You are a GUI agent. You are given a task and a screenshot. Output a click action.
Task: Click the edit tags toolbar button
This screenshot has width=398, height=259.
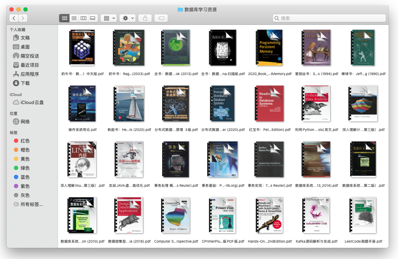point(161,18)
